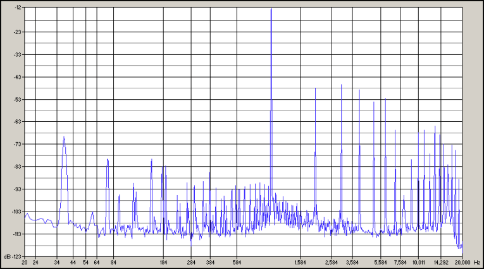Click the "384" frequency axis label
The image size is (484, 269).
(211, 263)
